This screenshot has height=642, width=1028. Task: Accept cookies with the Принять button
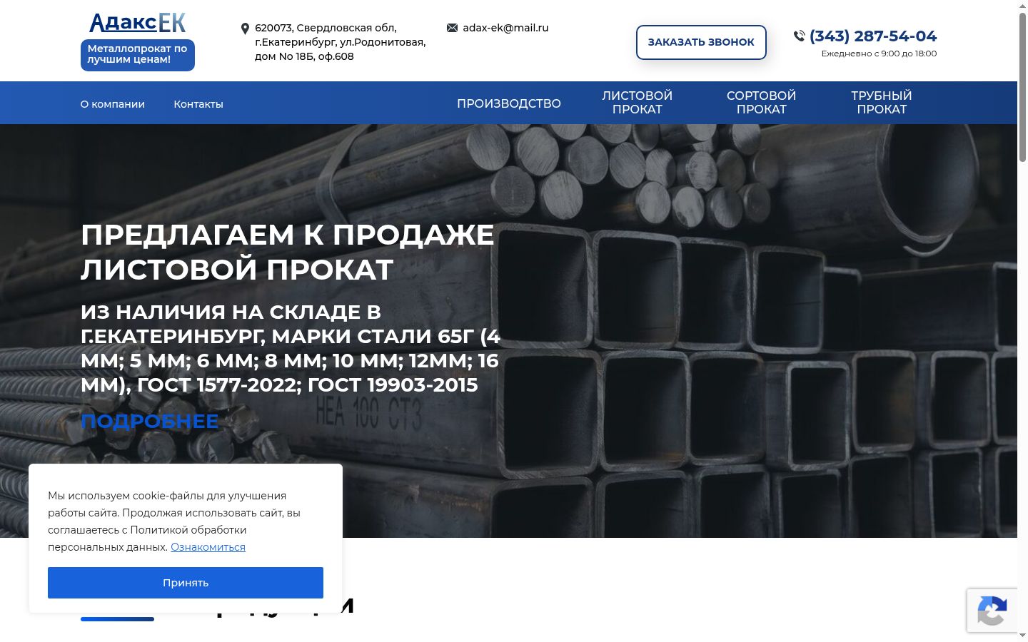pos(186,583)
